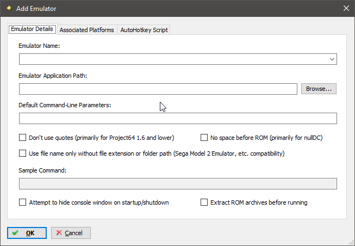Check No space before ROM option
Image resolution: width=355 pixels, height=246 pixels.
[204, 138]
